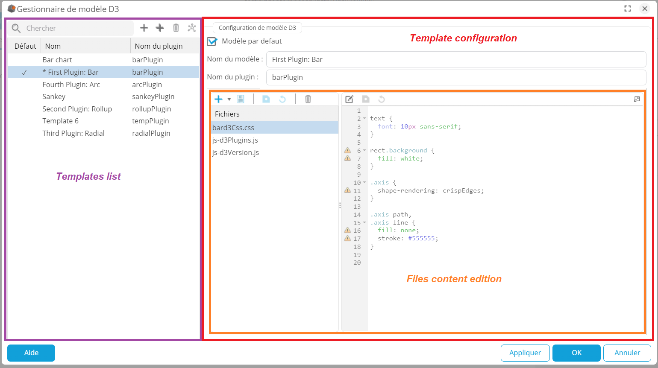Select the Bar chart template row
The image size is (658, 368).
point(103,60)
